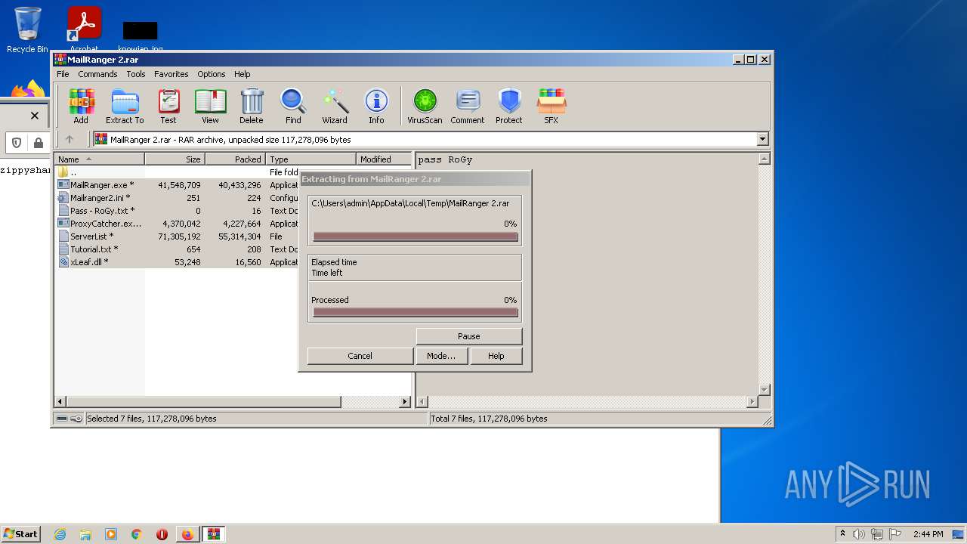Click the Extract To toolbar icon
This screenshot has height=544, width=967.
coord(125,106)
